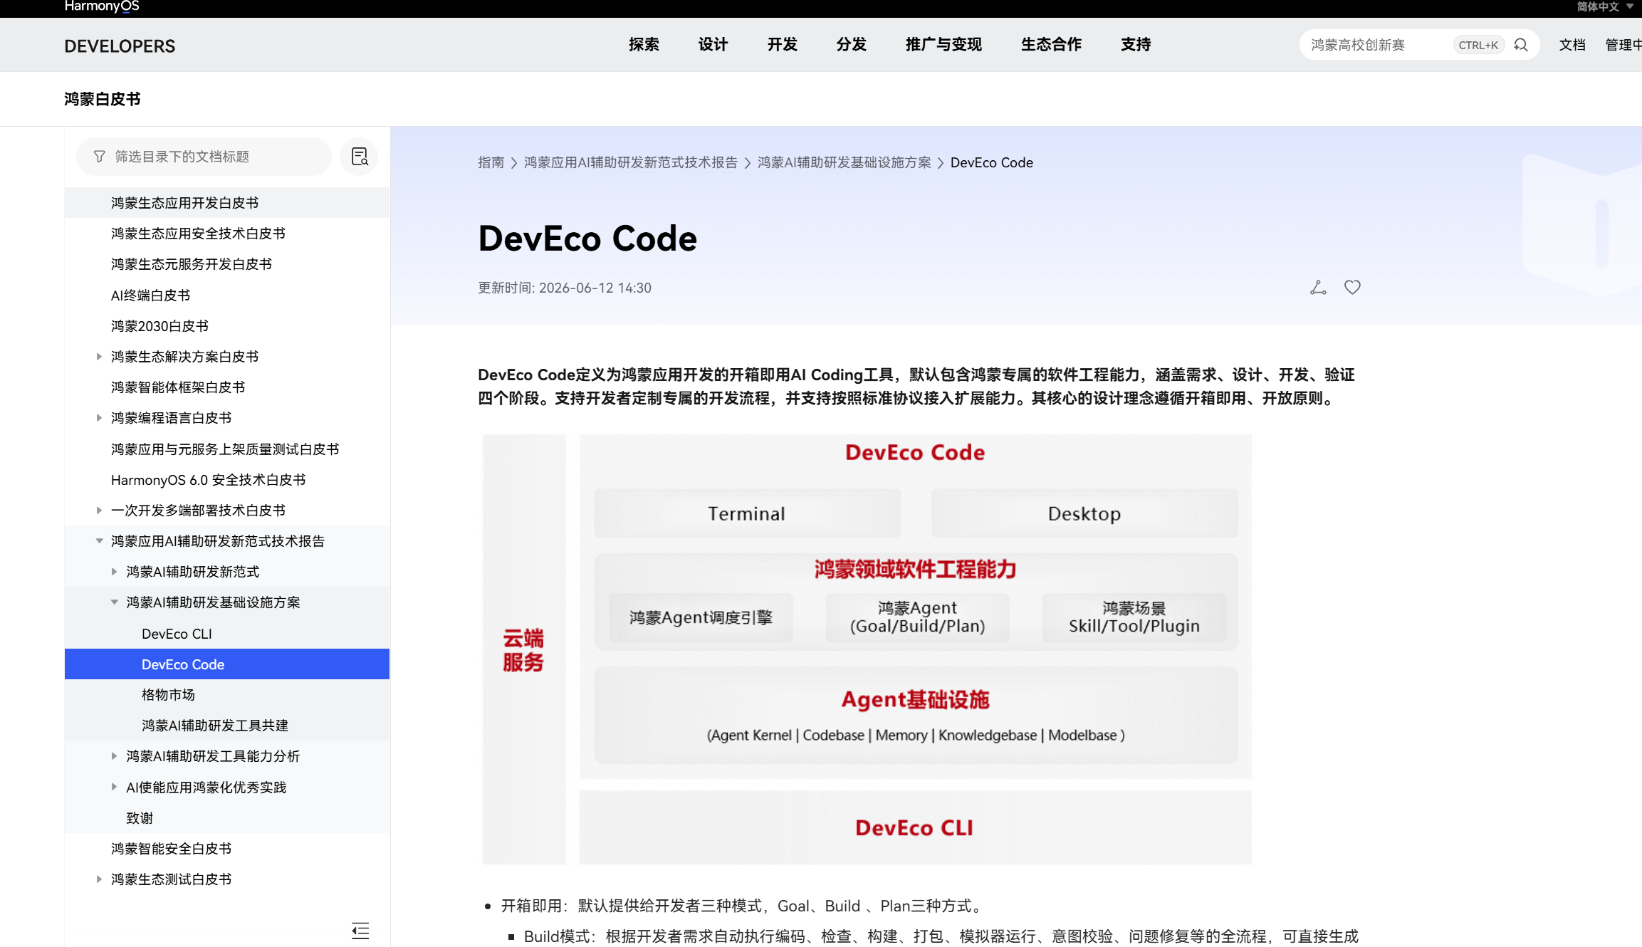Click the 管理中心 link in header

tap(1623, 45)
